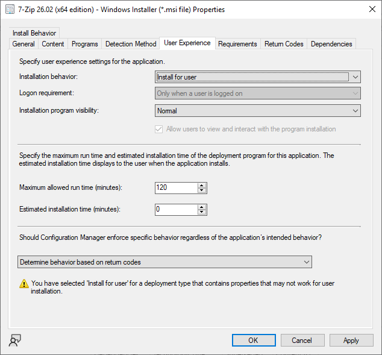
Task: Click 'Should Configuration Manager enforce' question text
Action: coord(171,237)
